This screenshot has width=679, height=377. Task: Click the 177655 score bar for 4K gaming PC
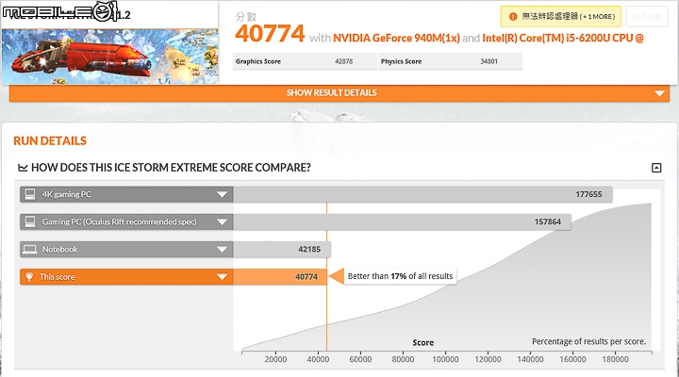pos(422,194)
